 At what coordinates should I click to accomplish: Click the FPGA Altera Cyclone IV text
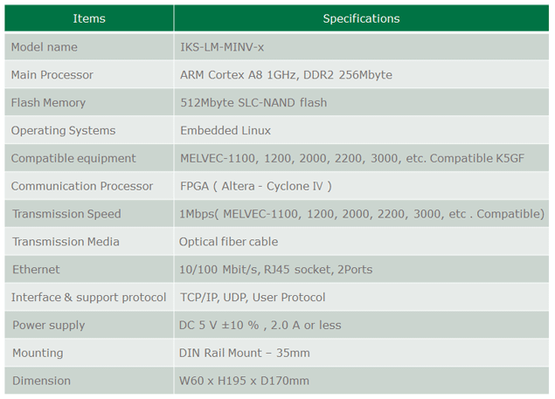click(255, 186)
